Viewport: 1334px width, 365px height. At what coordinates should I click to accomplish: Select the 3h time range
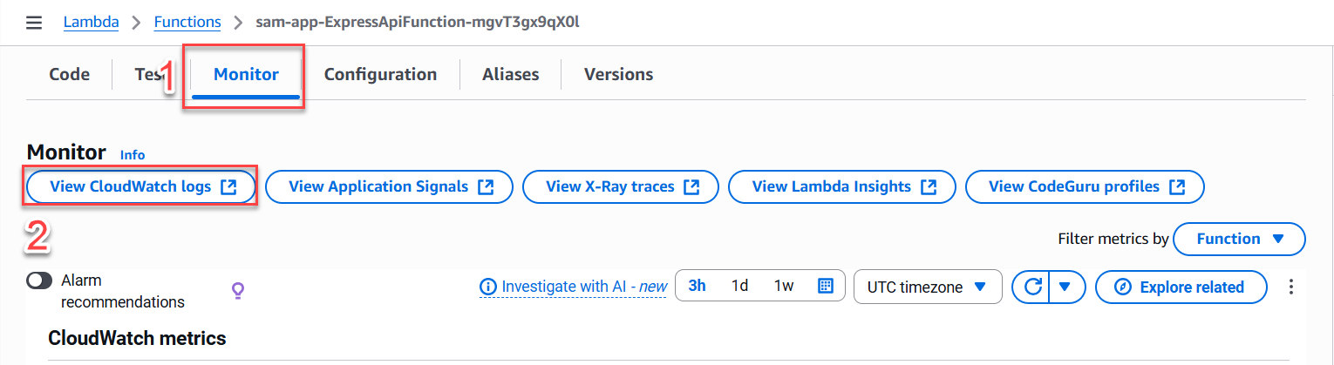[x=698, y=286]
